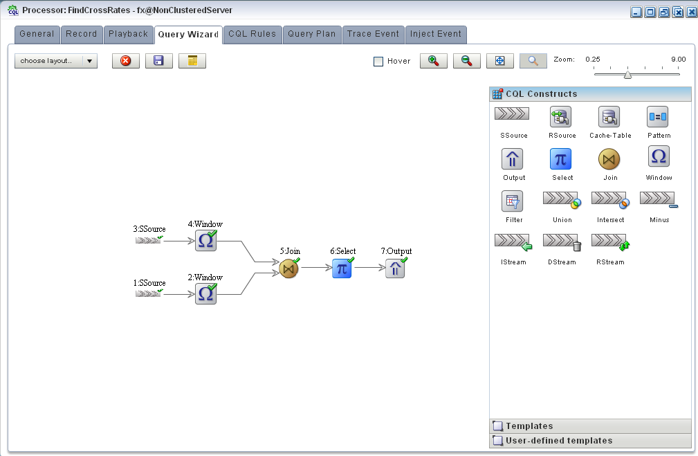Screen dimensions: 698x456
Task: Open the Query Plan tab
Action: (x=311, y=35)
